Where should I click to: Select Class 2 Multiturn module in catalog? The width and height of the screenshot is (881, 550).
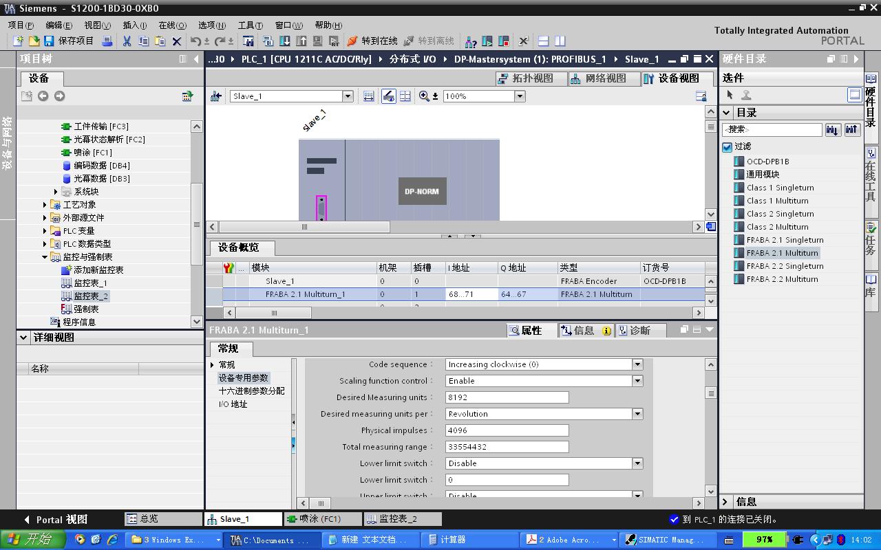(x=778, y=227)
